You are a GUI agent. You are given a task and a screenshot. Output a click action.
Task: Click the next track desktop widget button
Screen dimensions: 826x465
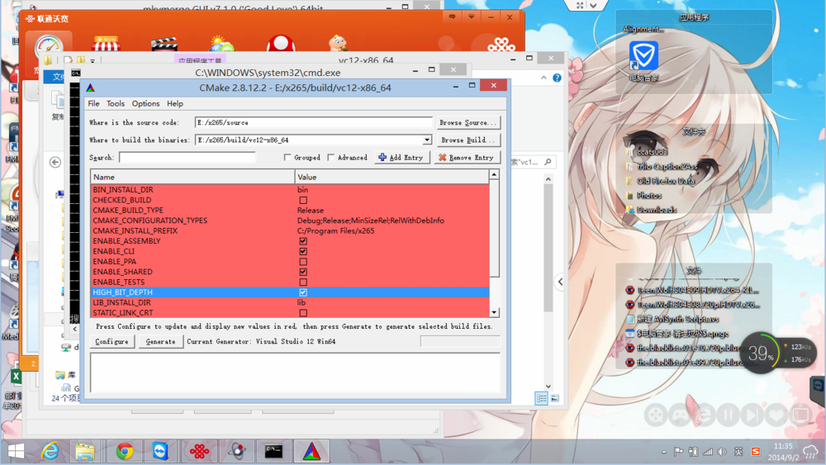pyautogui.click(x=752, y=416)
